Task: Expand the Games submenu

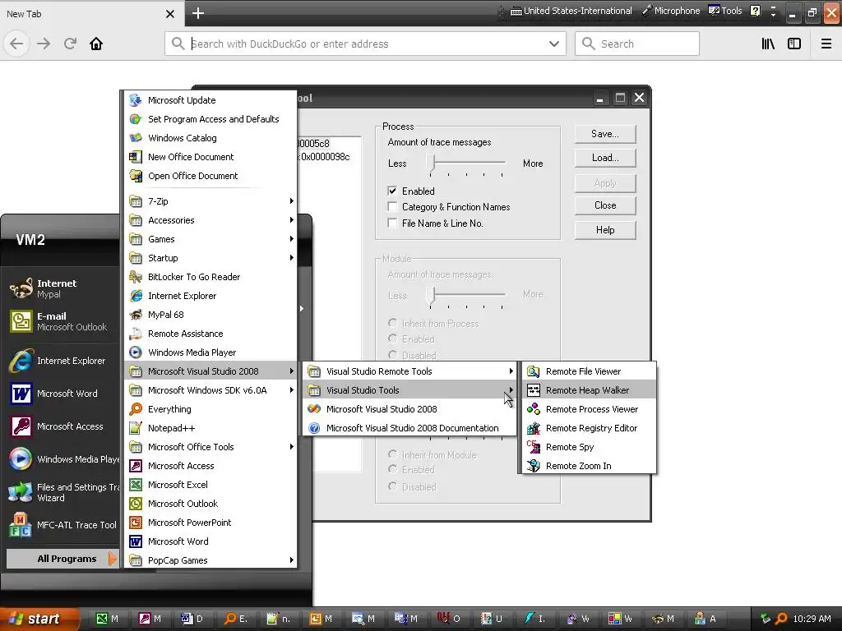Action: click(x=210, y=239)
